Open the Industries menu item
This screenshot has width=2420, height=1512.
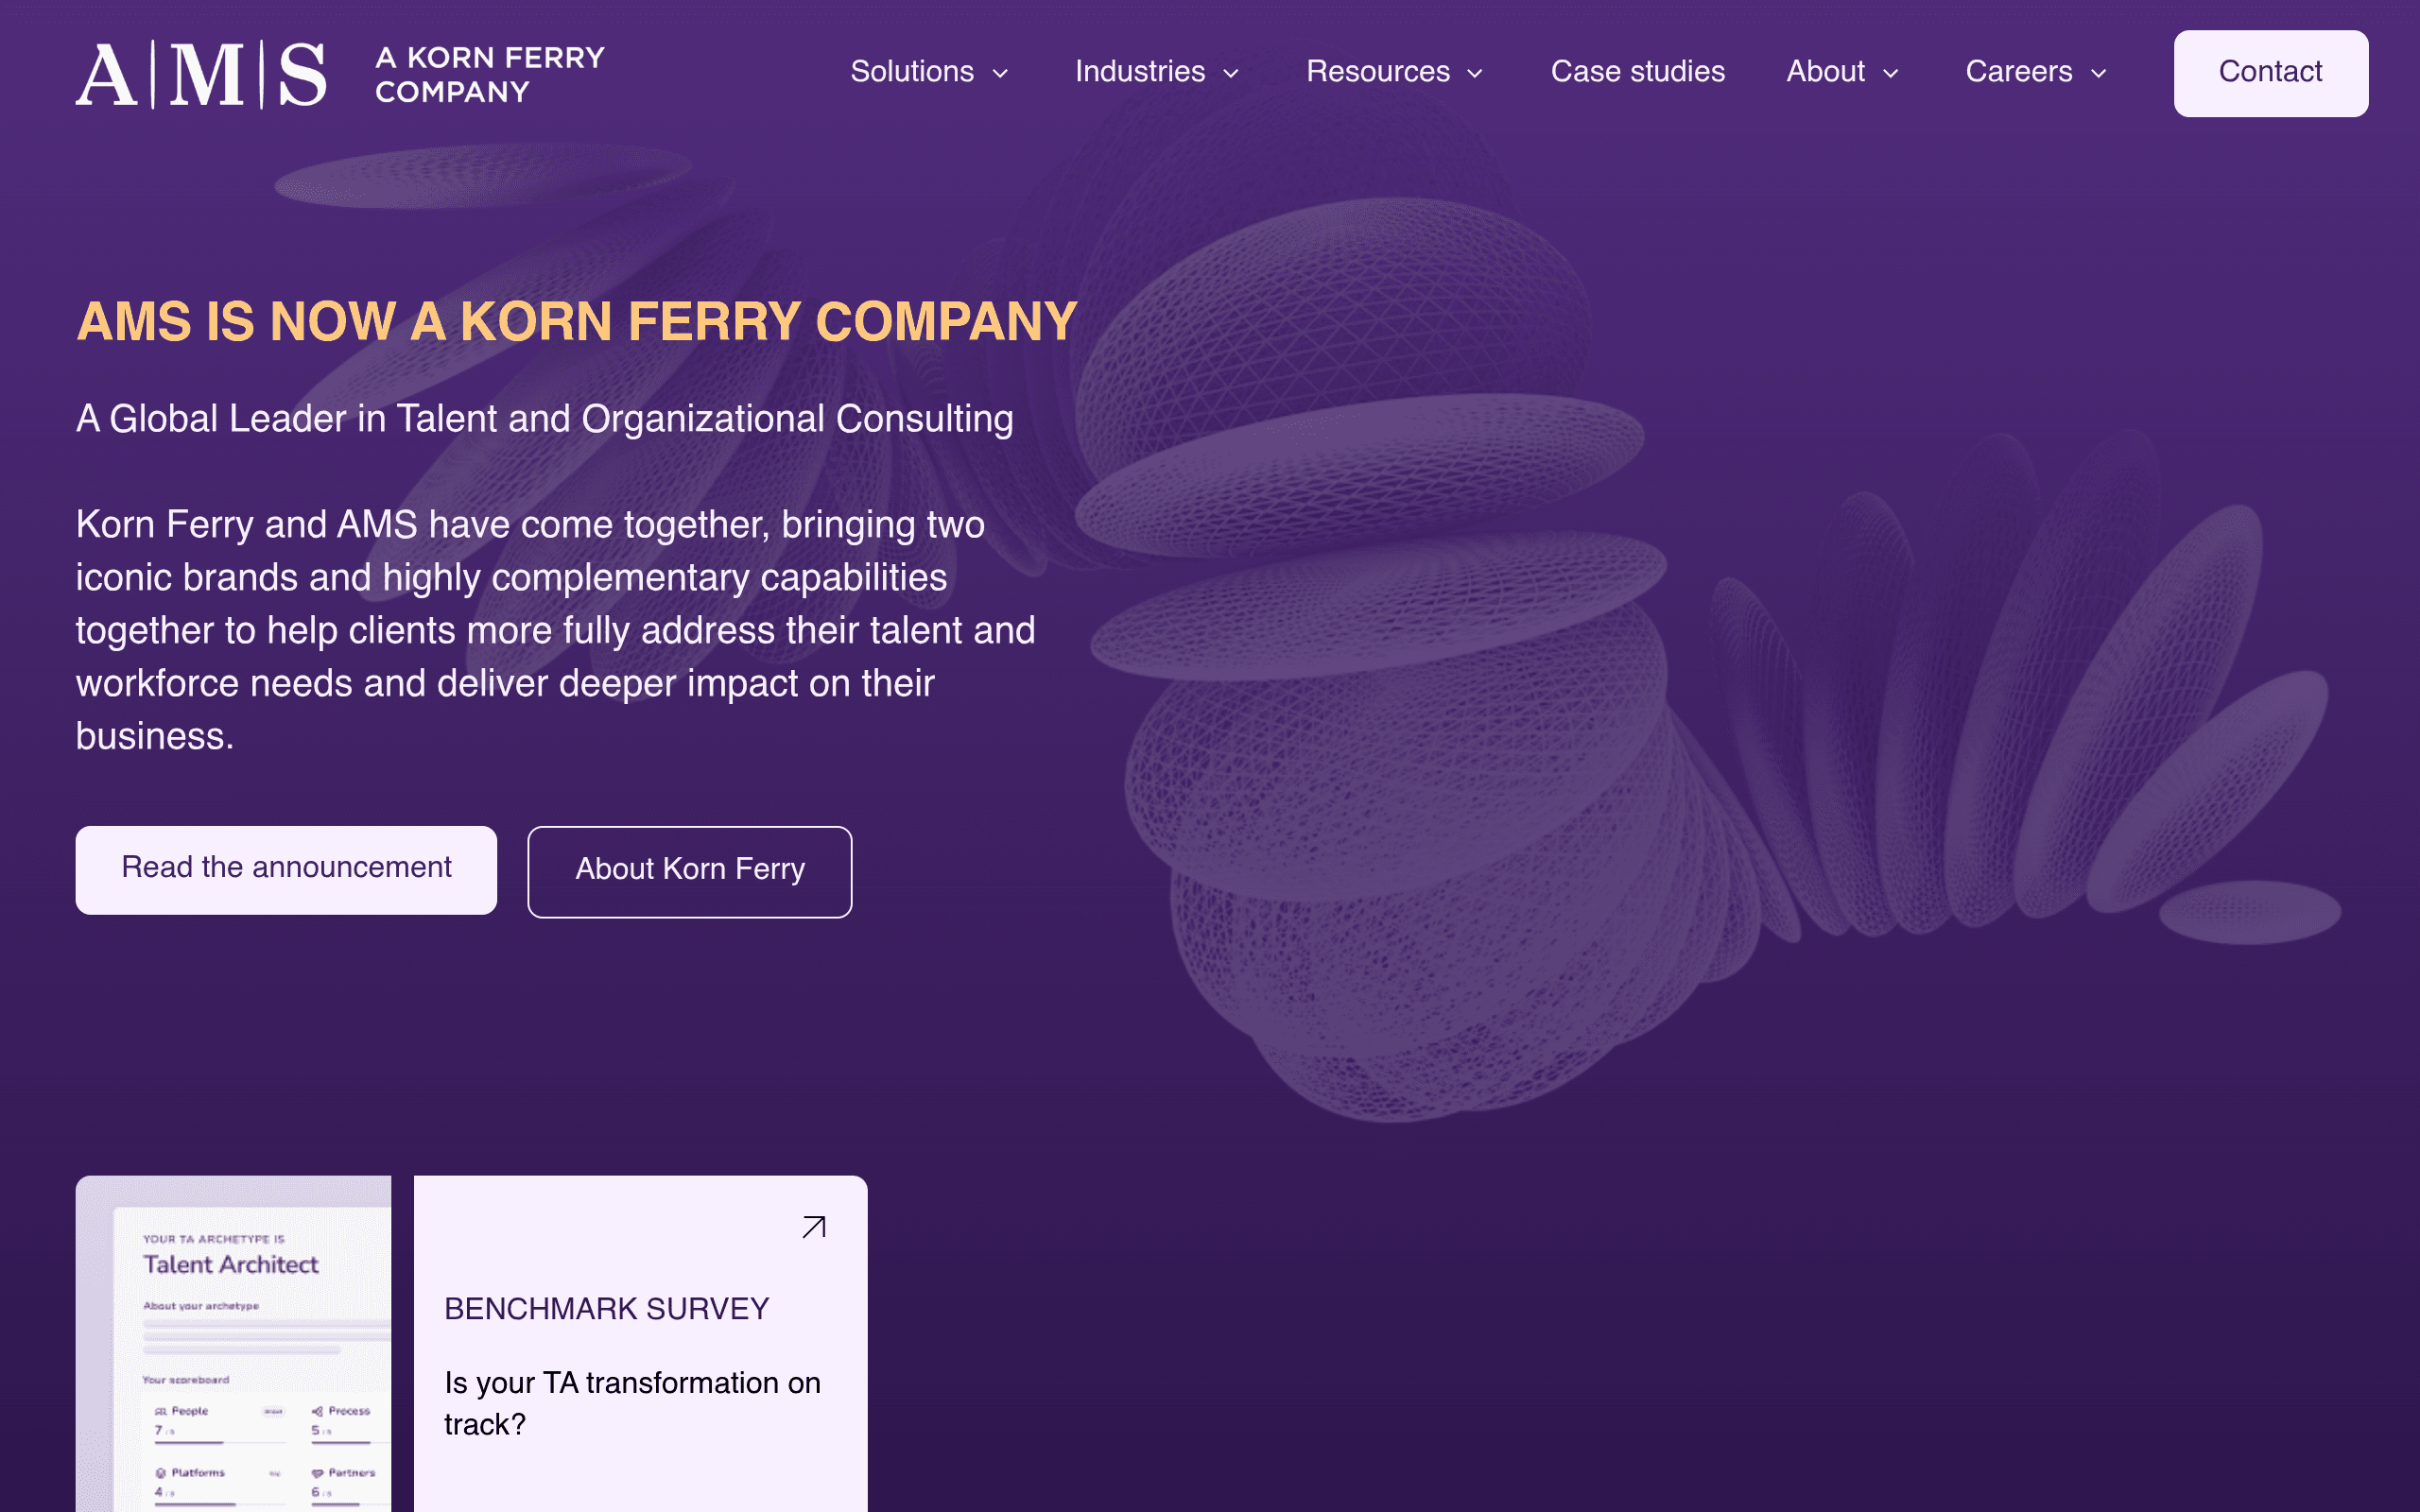point(1140,72)
